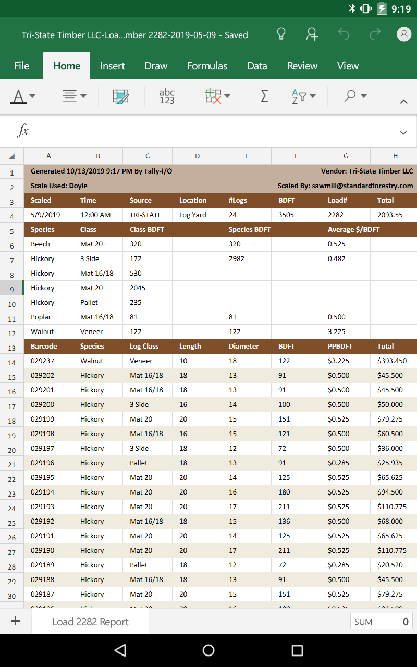The width and height of the screenshot is (417, 667).
Task: Click the 'PPBDFT' column heading cell
Action: [x=346, y=346]
